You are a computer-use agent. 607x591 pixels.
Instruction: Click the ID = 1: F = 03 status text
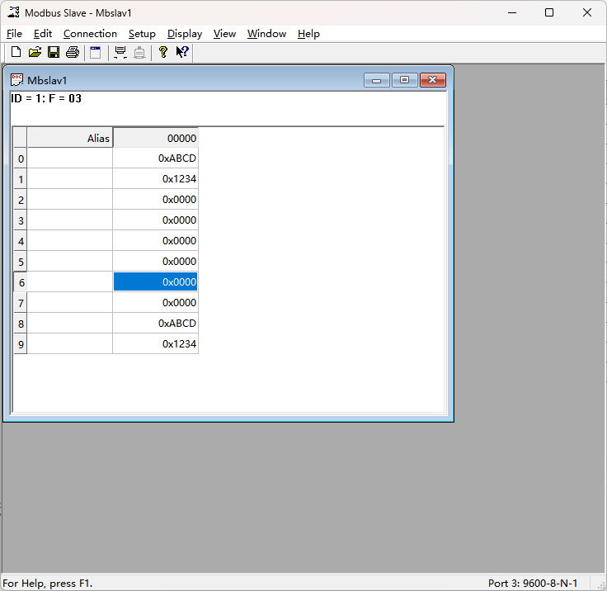pos(46,98)
